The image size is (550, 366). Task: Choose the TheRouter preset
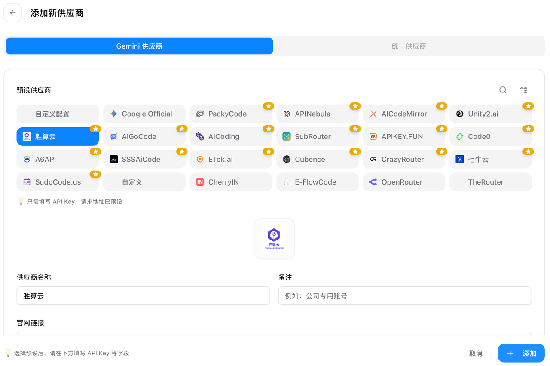point(491,182)
